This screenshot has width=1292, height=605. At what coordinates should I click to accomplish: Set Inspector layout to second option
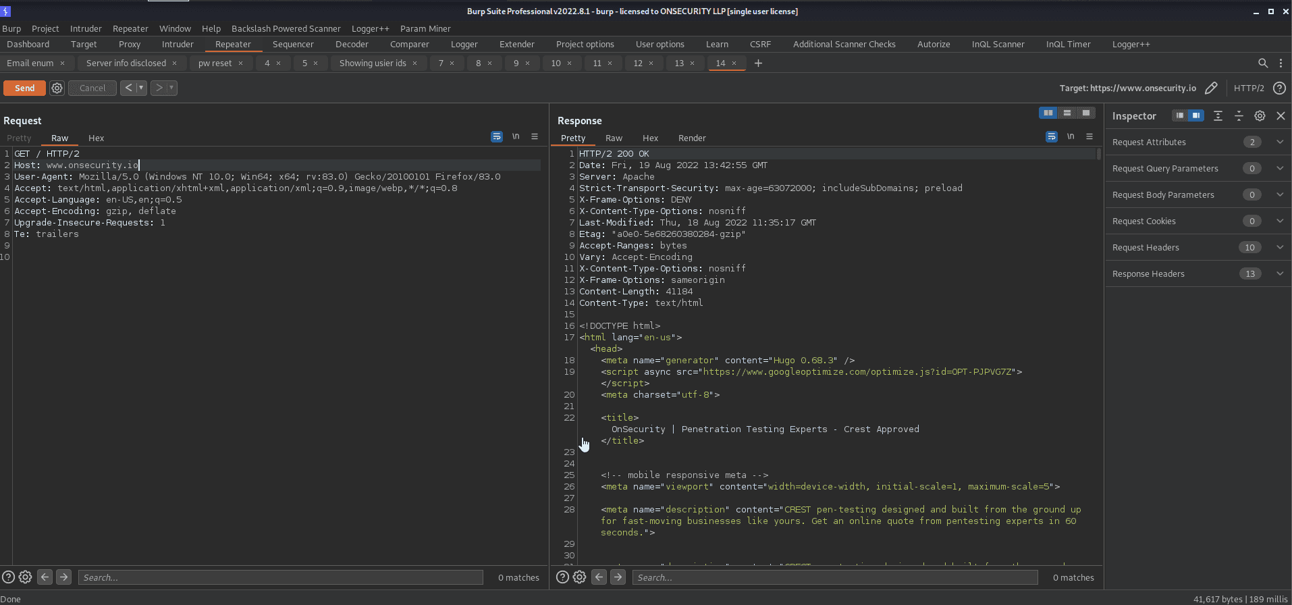(x=1196, y=115)
